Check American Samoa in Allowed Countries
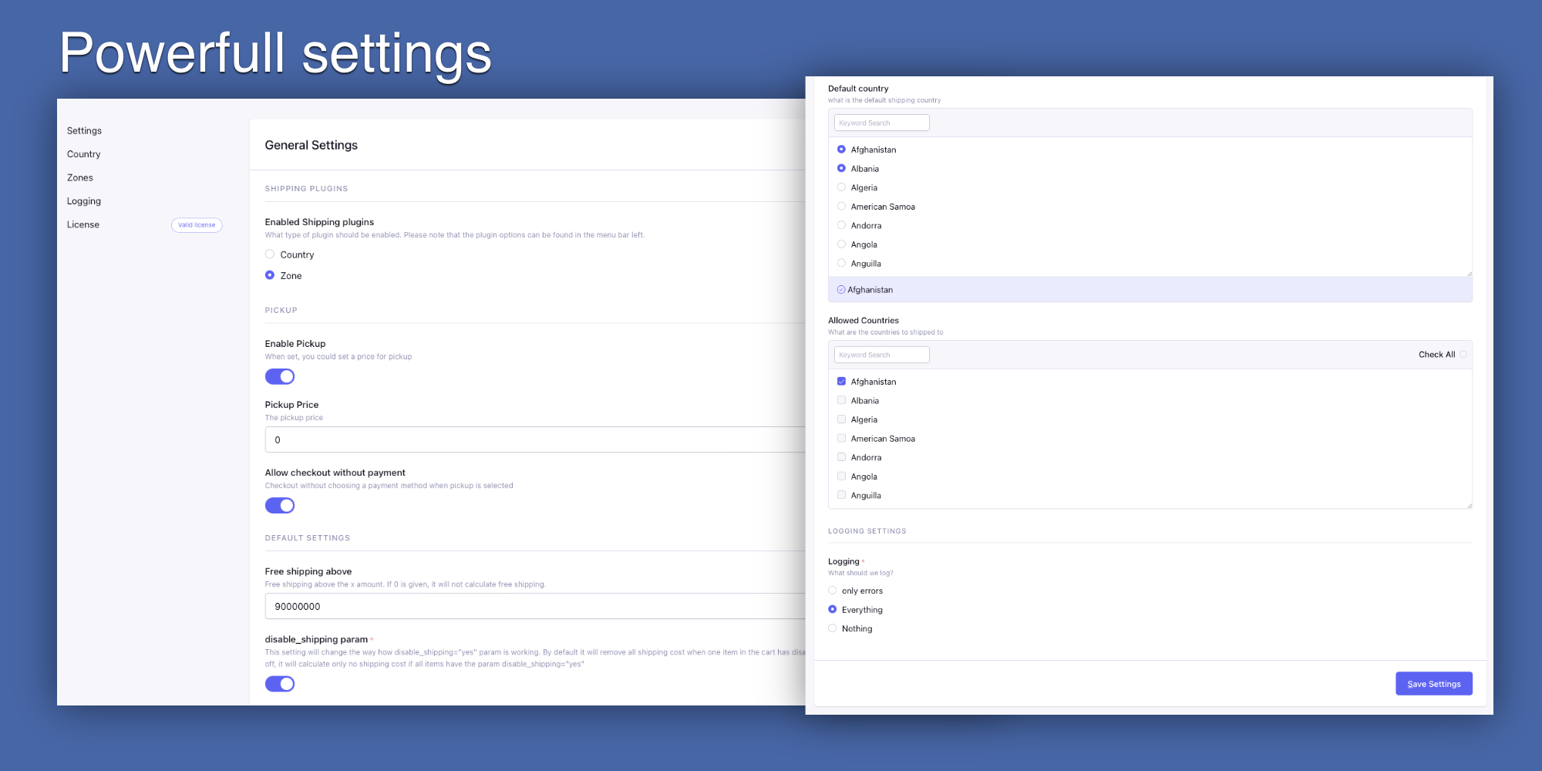The image size is (1542, 771). point(841,438)
